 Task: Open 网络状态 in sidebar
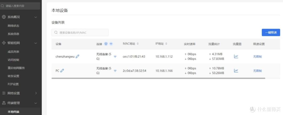(x=13, y=26)
